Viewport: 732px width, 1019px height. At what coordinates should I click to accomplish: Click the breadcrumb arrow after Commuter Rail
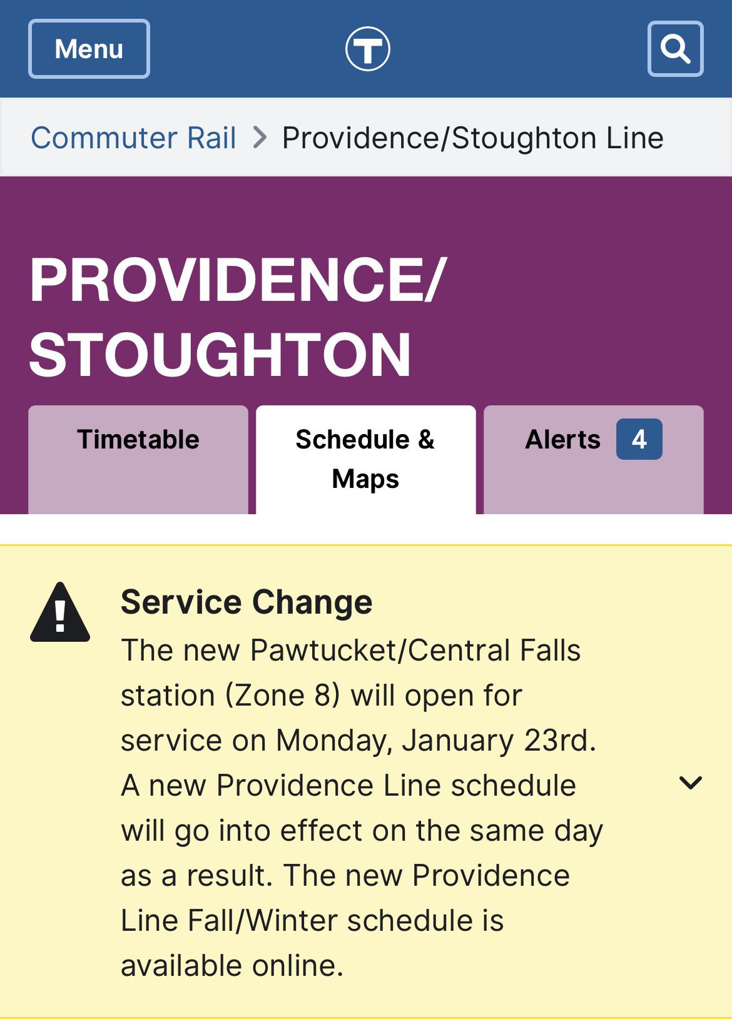pos(258,138)
